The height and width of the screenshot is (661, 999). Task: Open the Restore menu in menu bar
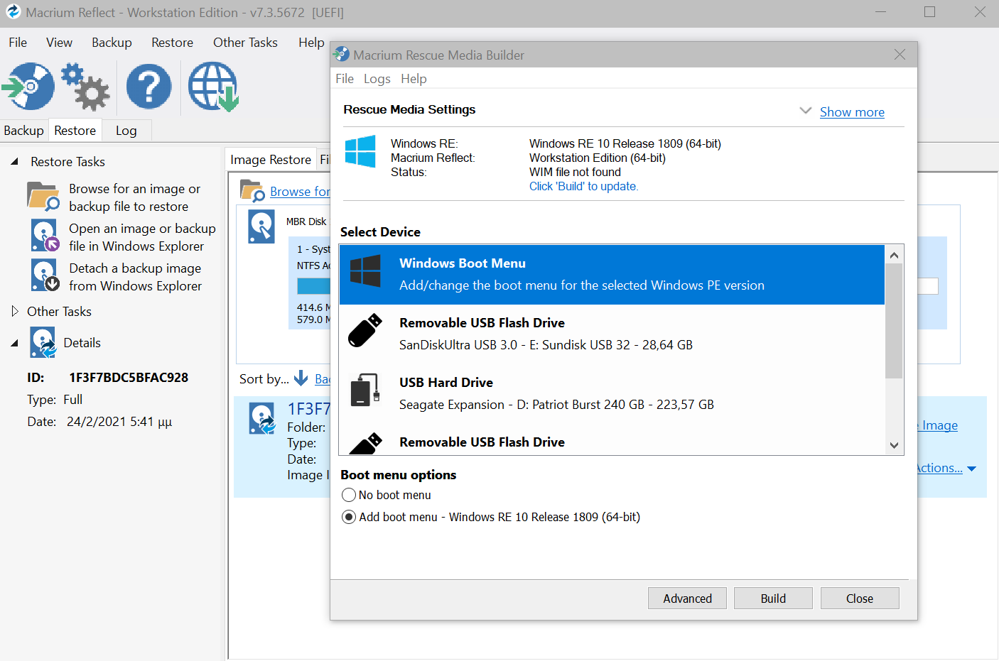(x=172, y=43)
